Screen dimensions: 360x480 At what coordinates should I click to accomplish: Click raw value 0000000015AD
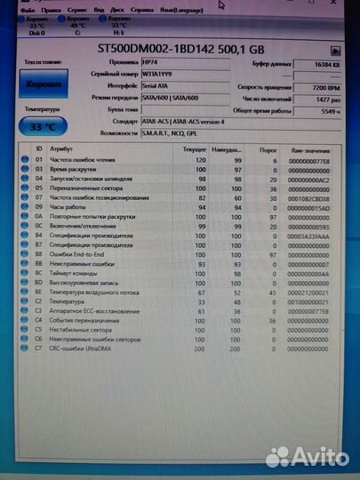pyautogui.click(x=308, y=209)
